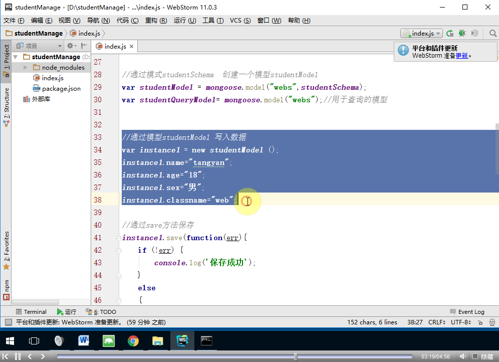The height and width of the screenshot is (362, 499).
Task: Expand the node_modules folder
Action: point(26,68)
